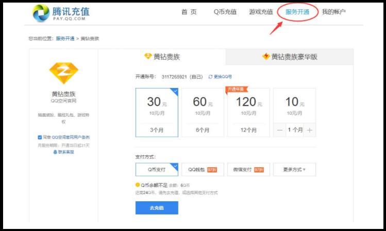Click the Q币余额不足 message text
386x231 pixels.
[154, 185]
